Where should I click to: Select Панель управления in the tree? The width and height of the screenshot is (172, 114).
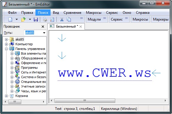click(30, 49)
